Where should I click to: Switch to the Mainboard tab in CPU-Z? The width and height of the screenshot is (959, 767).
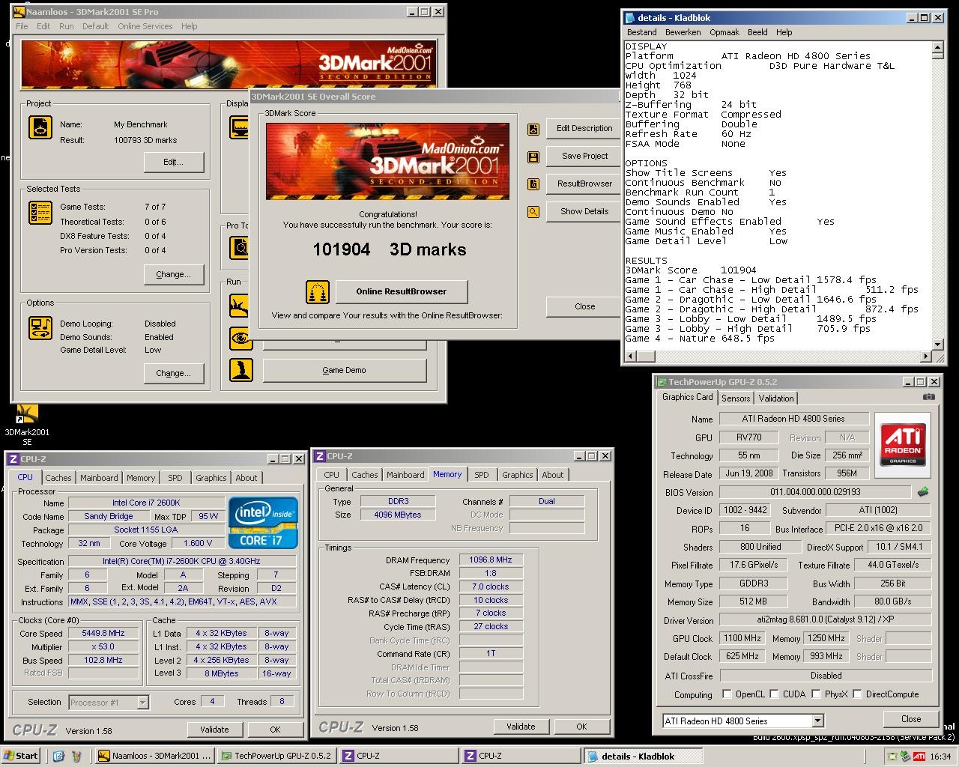99,478
